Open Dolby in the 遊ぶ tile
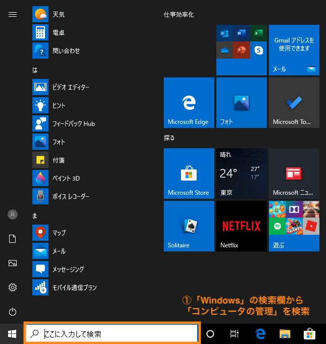326x344 pixels. [294, 209]
